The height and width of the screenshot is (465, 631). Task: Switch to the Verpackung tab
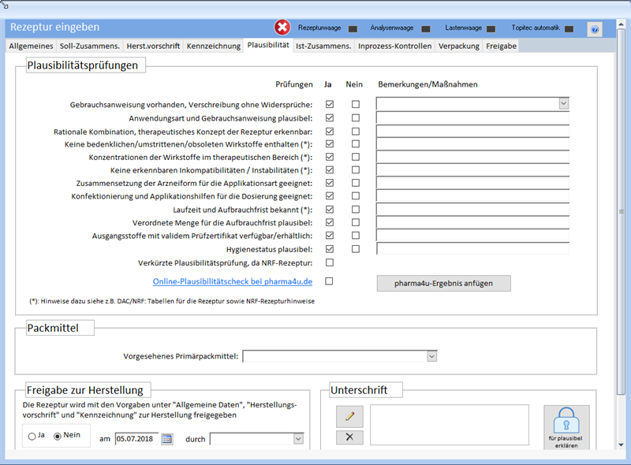tap(459, 46)
